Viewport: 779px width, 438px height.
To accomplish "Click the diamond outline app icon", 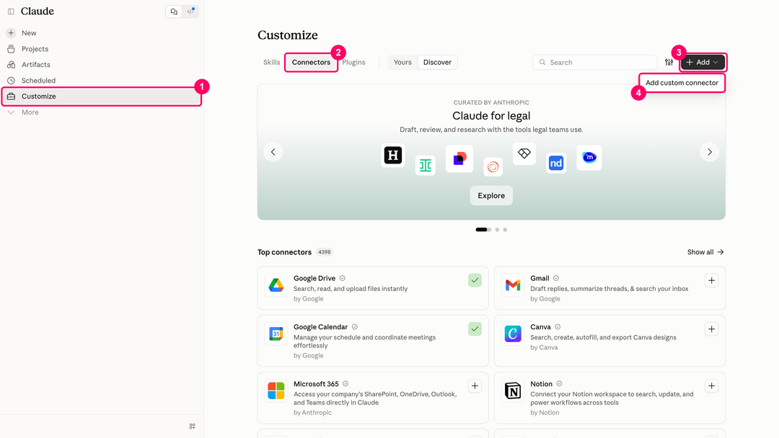I will pos(524,153).
